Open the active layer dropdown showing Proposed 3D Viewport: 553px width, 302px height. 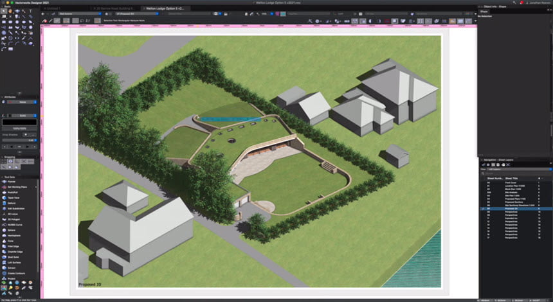pyautogui.click(x=137, y=13)
